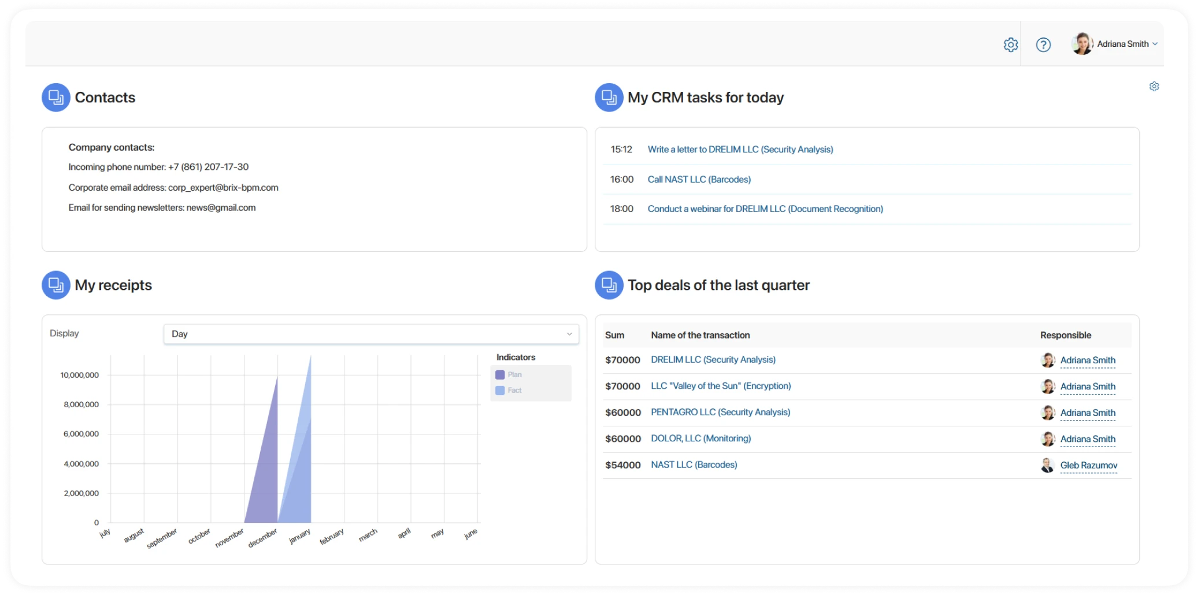The image size is (1201, 595).
Task: Sort by the Sum column header
Action: pos(614,335)
